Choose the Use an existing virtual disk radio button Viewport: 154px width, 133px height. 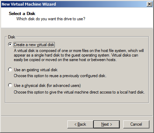(x=10, y=69)
